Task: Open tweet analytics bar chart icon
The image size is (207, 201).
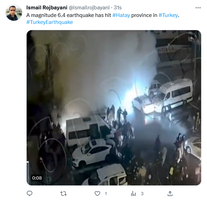Action: [133, 194]
